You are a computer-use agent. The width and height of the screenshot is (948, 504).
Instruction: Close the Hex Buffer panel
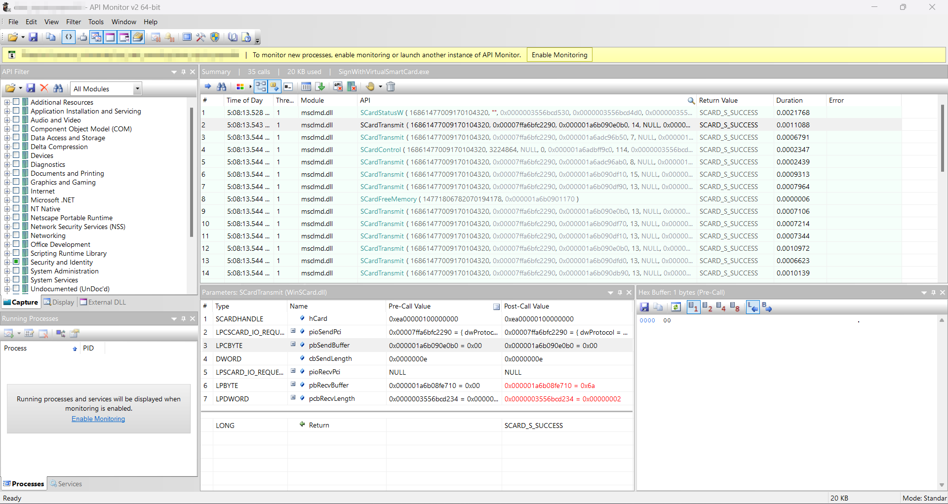tap(943, 292)
